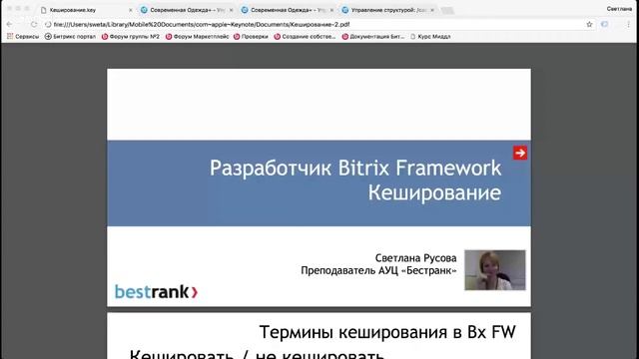Open a new browser tab
This screenshot has width=639, height=359.
click(x=447, y=11)
